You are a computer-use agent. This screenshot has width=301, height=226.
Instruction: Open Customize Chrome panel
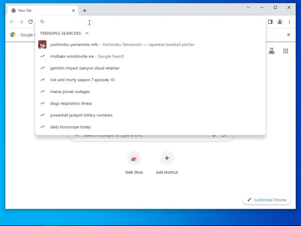[267, 200]
